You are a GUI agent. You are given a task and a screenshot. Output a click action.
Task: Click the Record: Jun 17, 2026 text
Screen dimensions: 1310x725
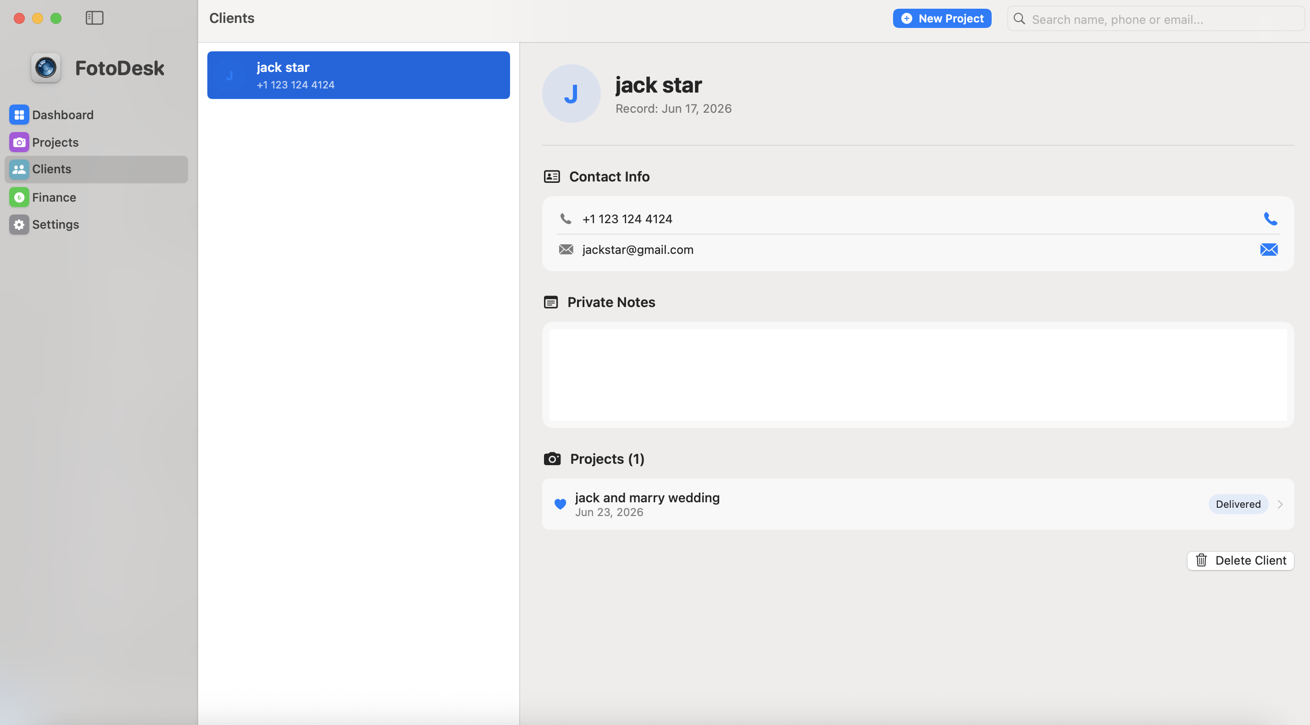(673, 109)
